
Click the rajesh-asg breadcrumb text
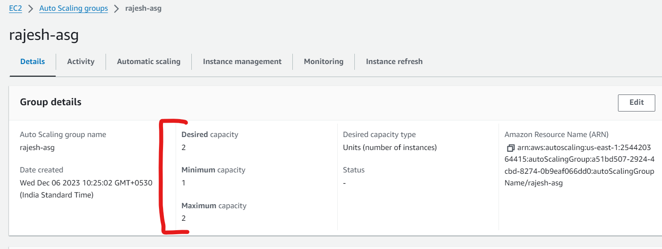click(143, 9)
